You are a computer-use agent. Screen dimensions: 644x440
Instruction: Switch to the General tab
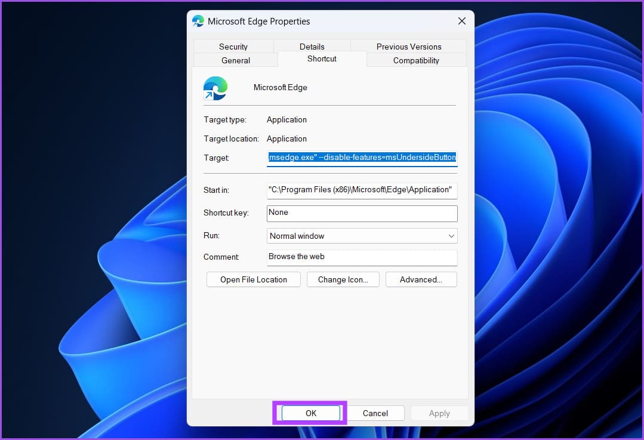(235, 60)
